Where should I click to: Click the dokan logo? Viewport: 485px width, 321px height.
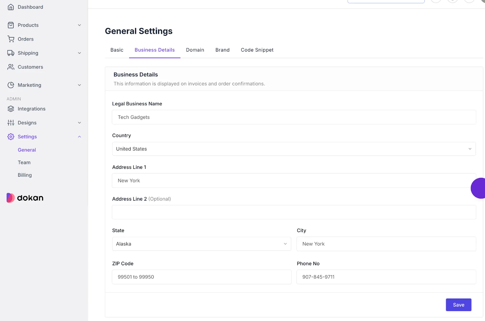tap(25, 198)
